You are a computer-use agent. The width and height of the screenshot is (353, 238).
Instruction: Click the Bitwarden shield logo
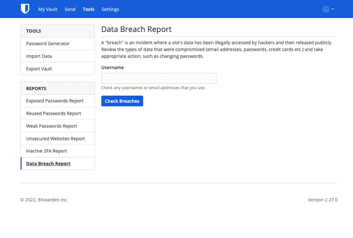coord(25,9)
